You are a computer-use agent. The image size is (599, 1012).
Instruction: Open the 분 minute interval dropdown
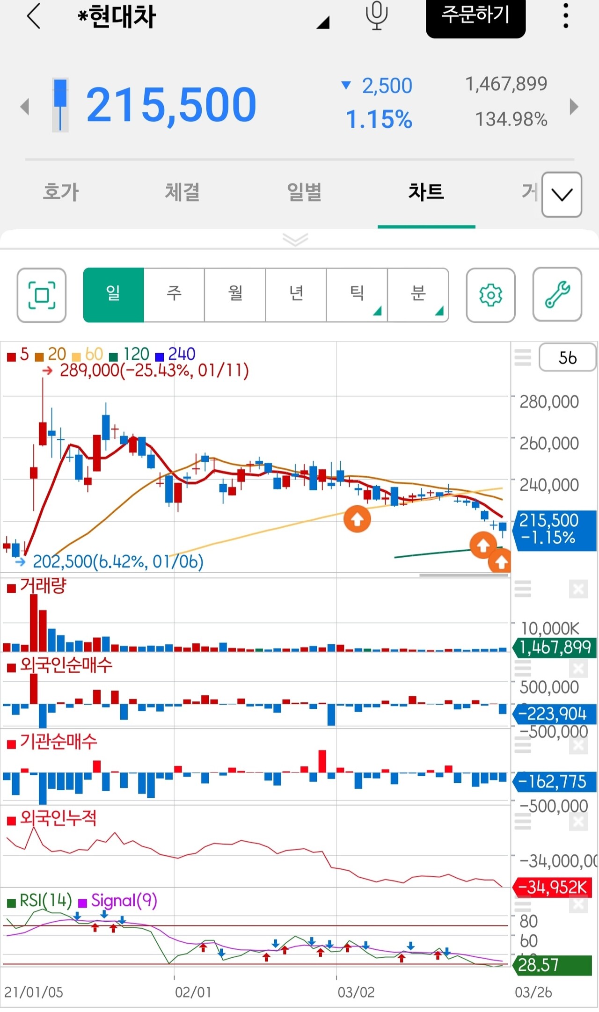click(418, 295)
